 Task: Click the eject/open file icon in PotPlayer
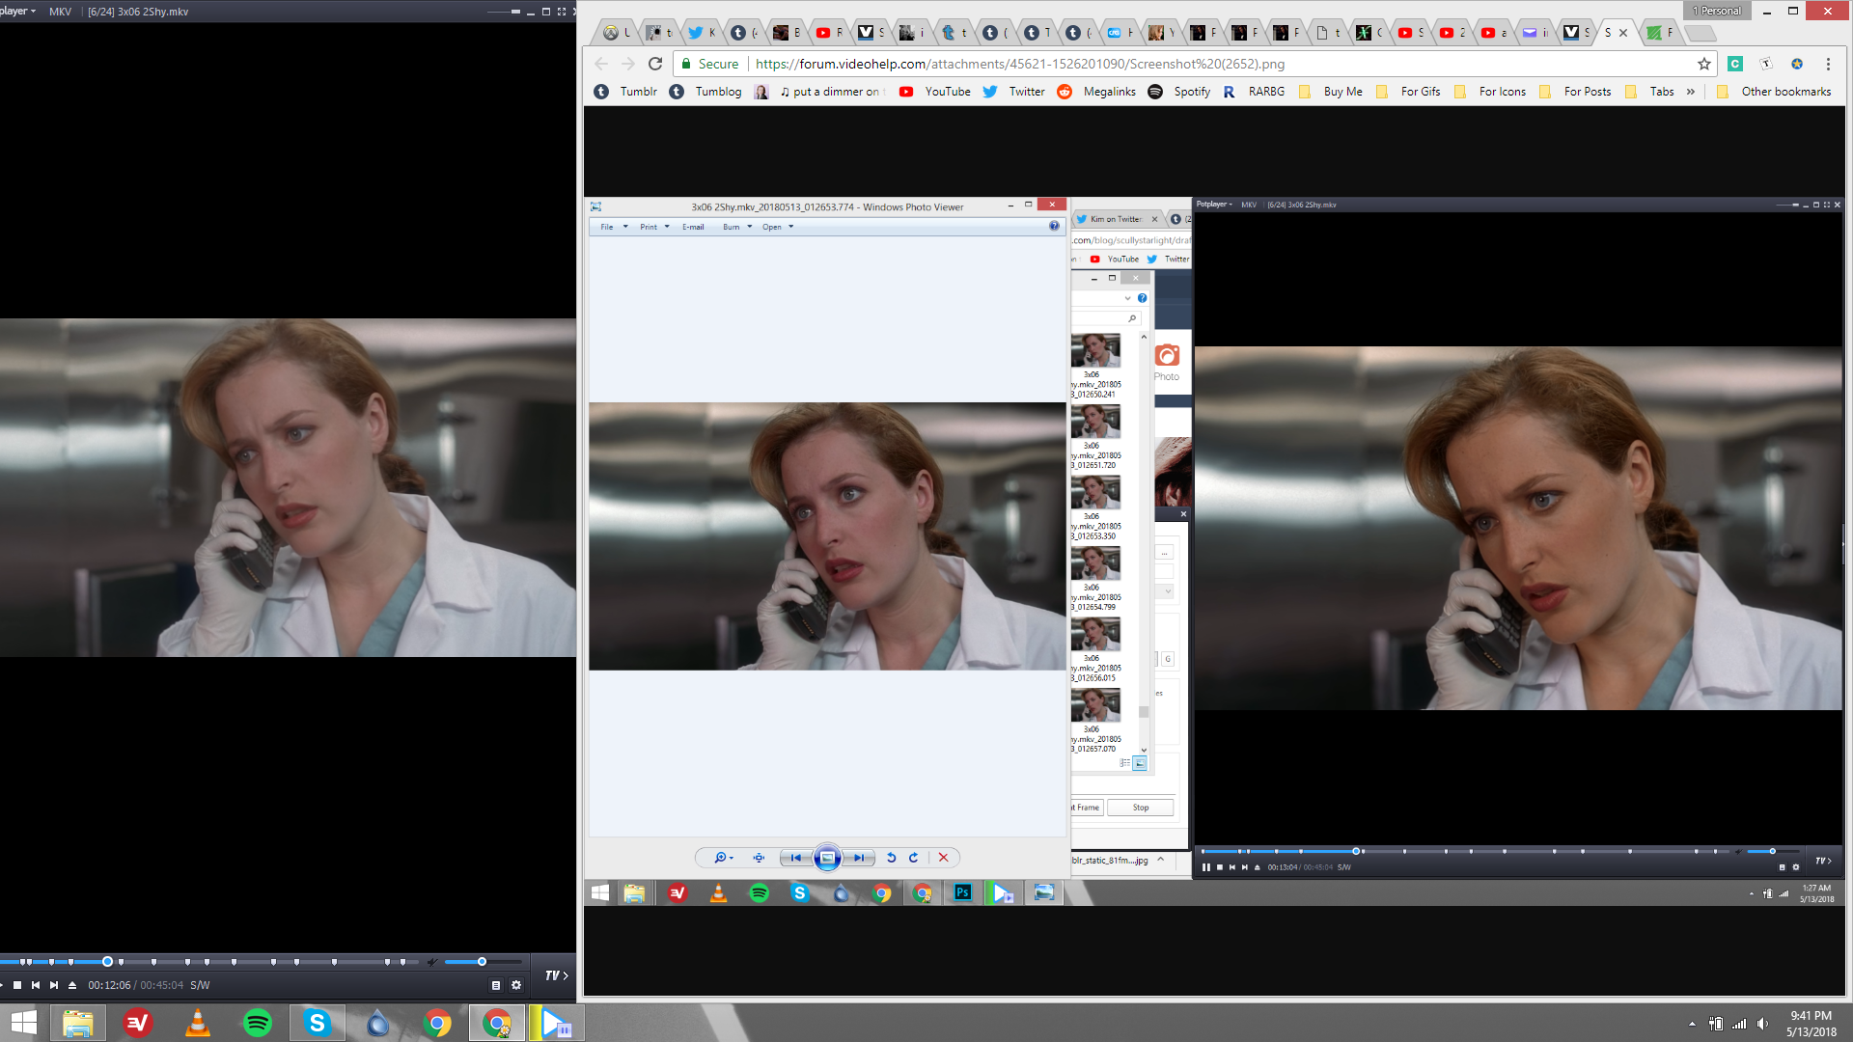tap(72, 985)
